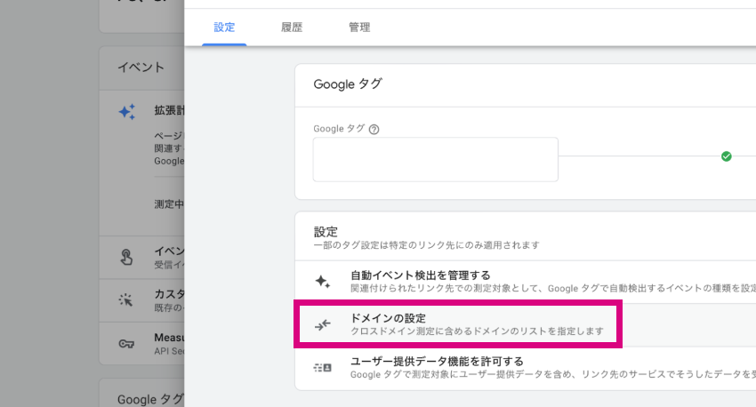Click text 一部のタグ設定は特定のリンク先にのみ適用されます
The width and height of the screenshot is (756, 407).
coord(427,245)
